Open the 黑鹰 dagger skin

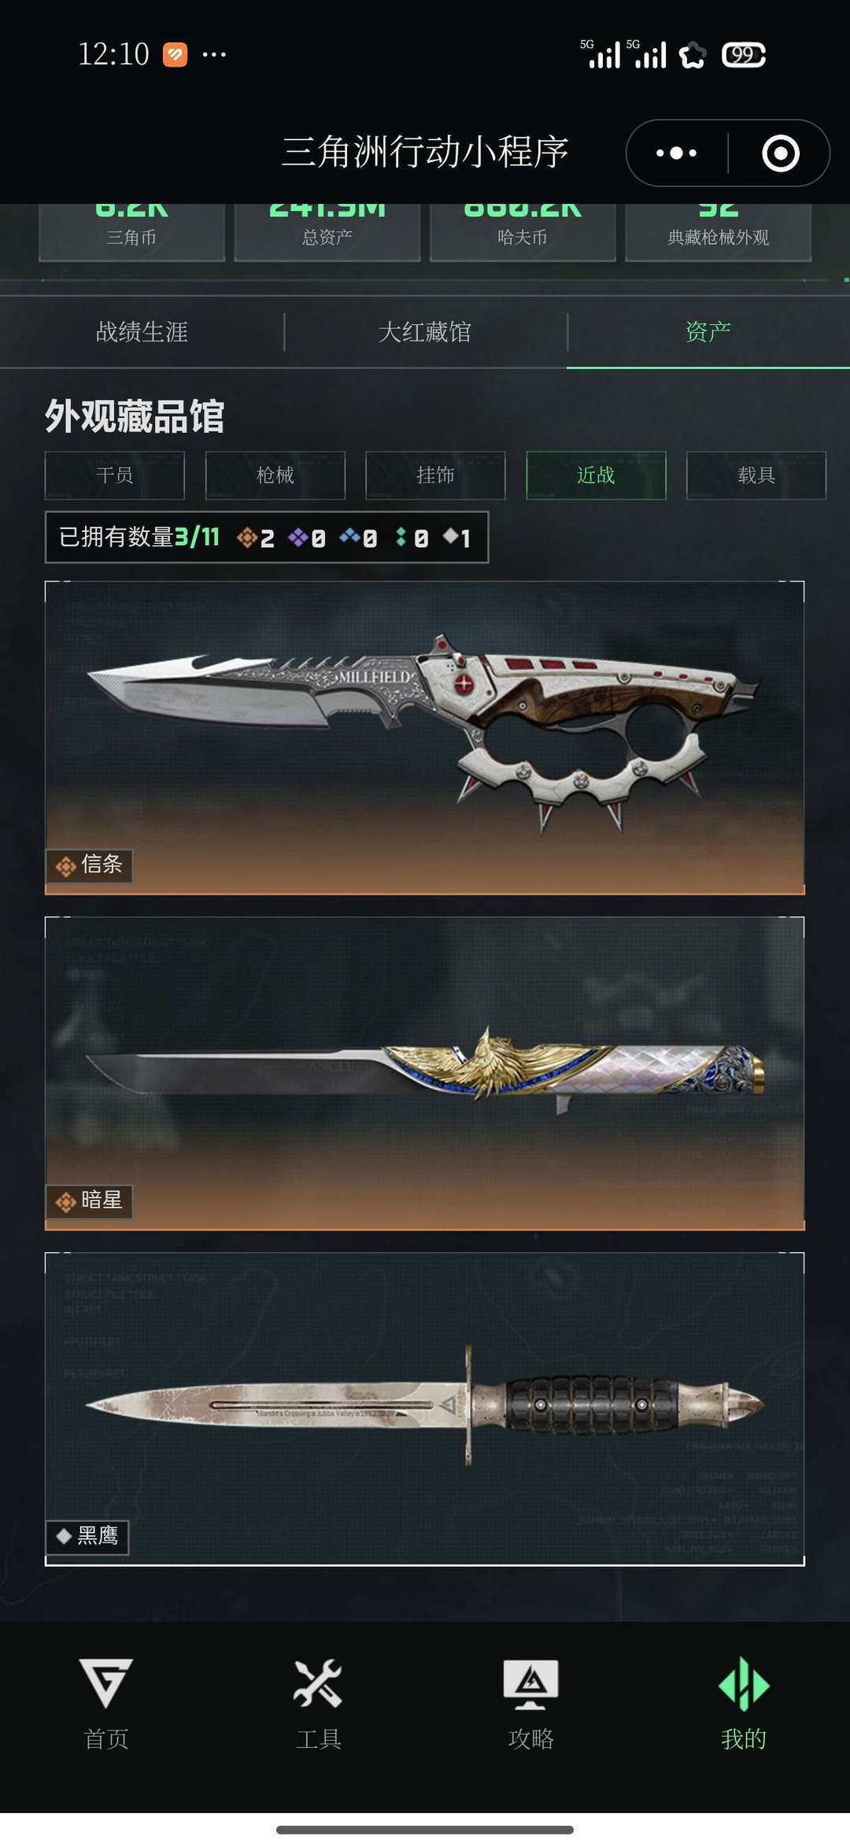425,1409
